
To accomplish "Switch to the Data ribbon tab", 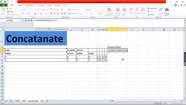I will tap(50, 5).
